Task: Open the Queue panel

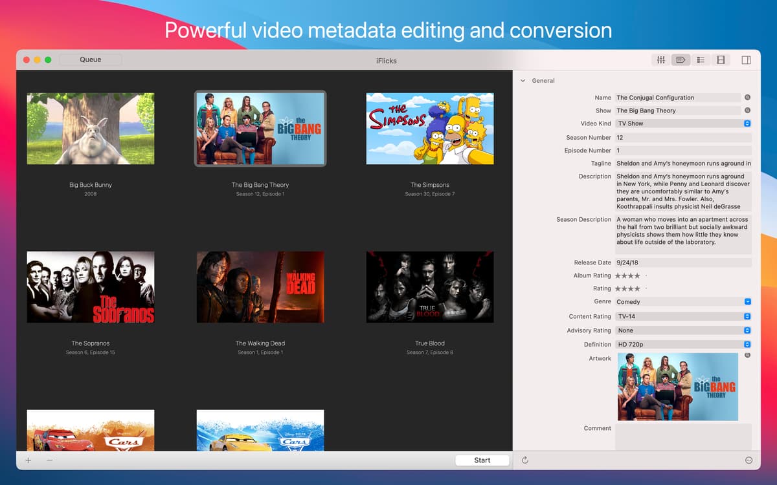Action: pos(89,59)
